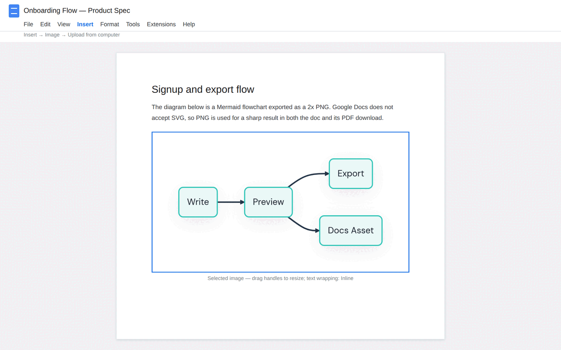Open the Edit menu
The image size is (561, 350).
tap(45, 24)
